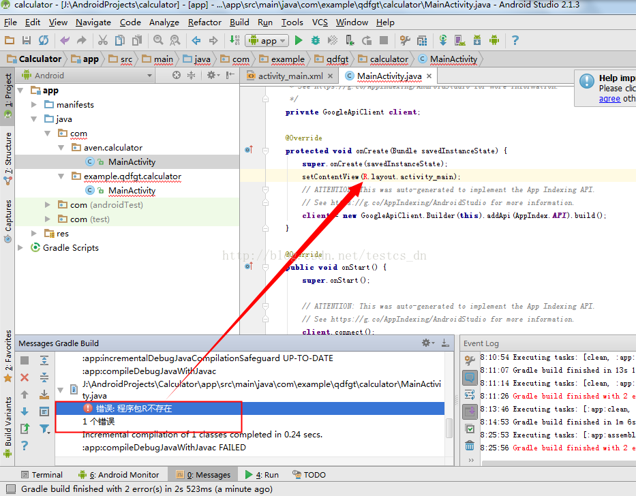636x496 pixels.
Task: Open the Structure side tab
Action: click(7, 159)
